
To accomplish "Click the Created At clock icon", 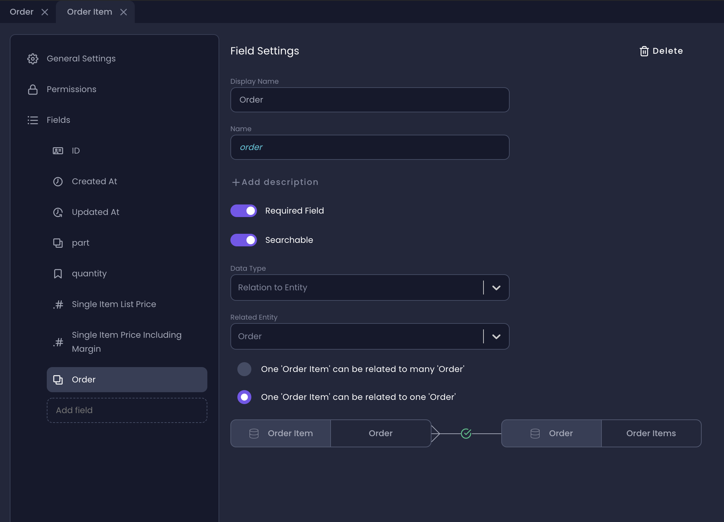I will [58, 181].
